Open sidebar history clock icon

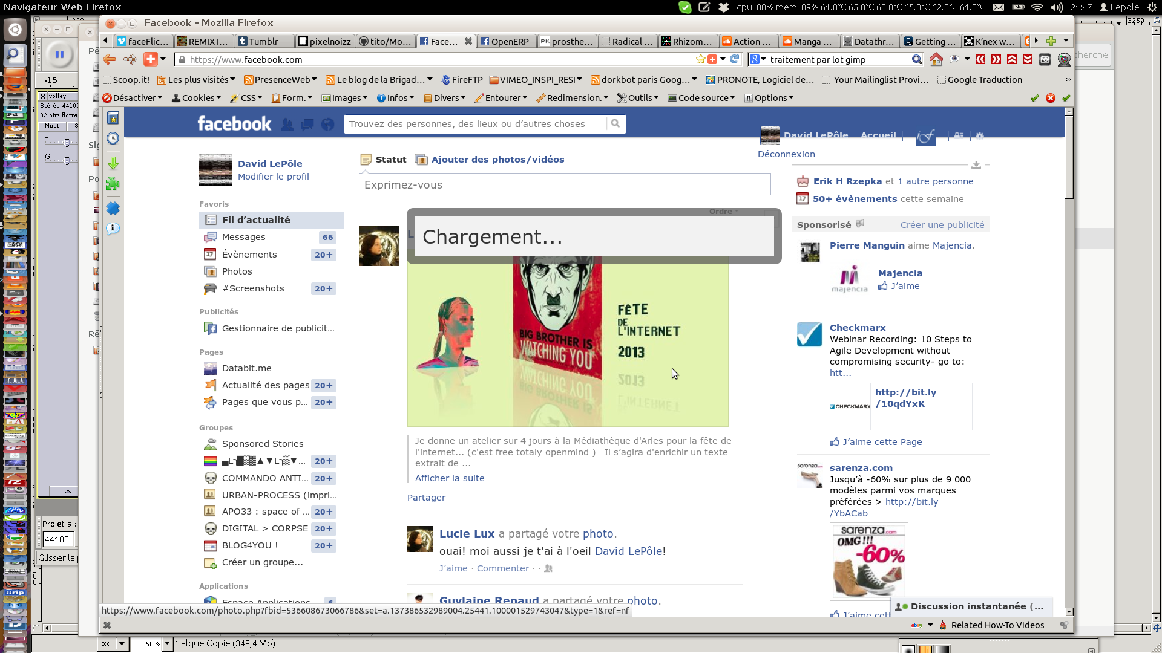113,138
